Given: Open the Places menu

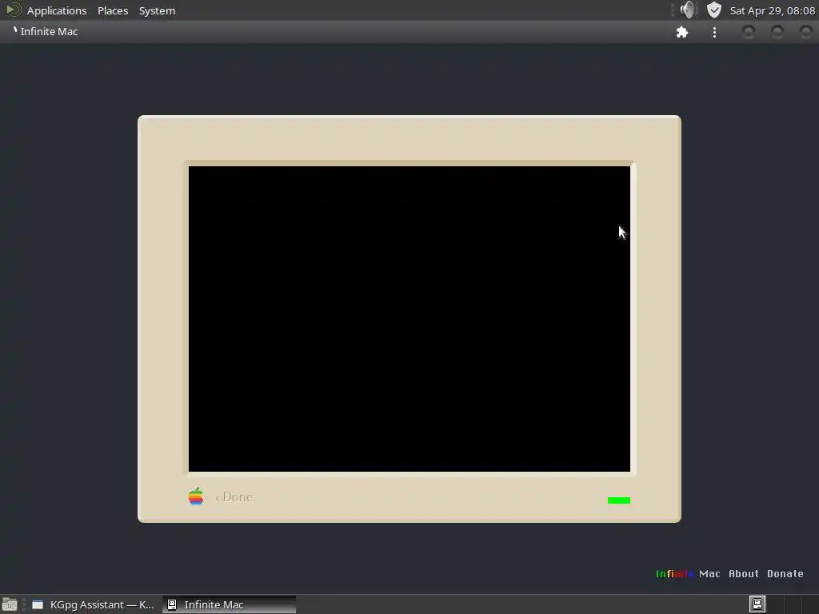Looking at the screenshot, I should (113, 10).
